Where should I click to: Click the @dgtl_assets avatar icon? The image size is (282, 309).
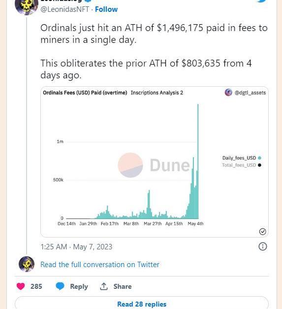228,92
